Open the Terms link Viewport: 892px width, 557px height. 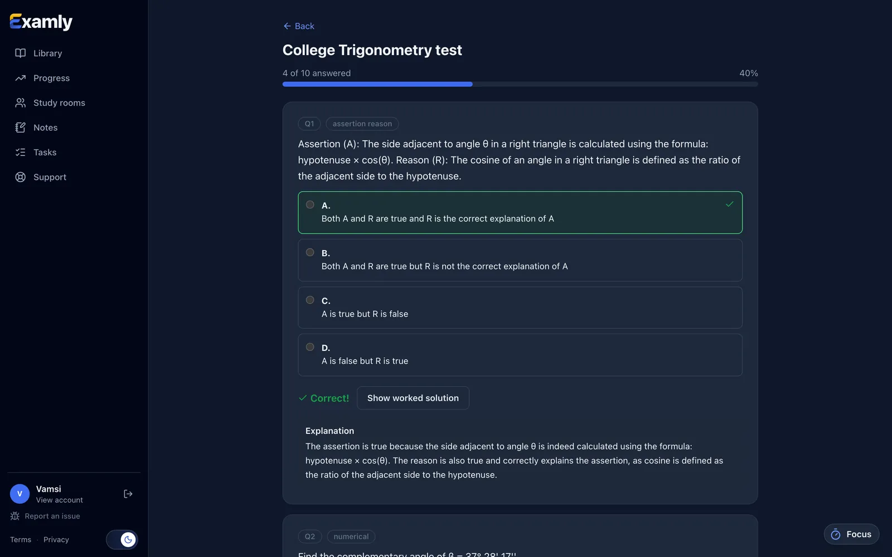(x=21, y=540)
